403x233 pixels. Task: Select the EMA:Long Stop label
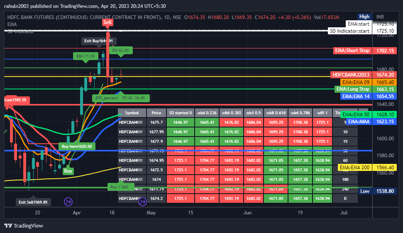tap(353, 89)
